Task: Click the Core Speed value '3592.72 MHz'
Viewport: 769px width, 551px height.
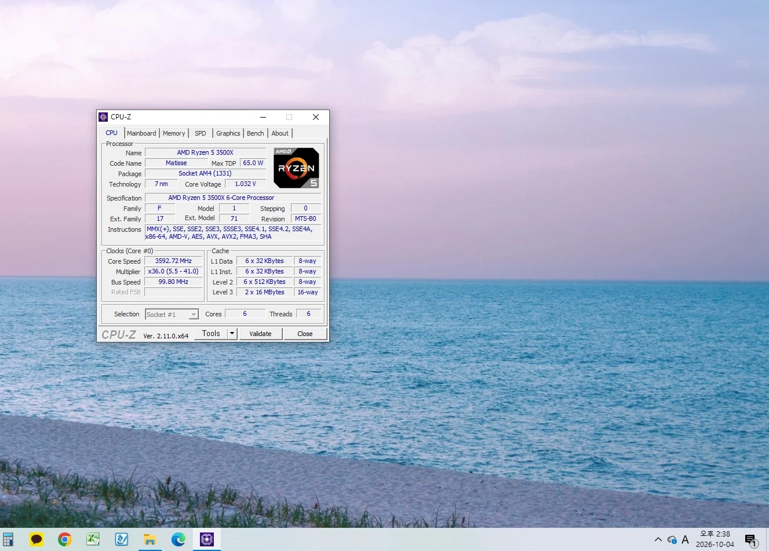Action: click(x=173, y=261)
